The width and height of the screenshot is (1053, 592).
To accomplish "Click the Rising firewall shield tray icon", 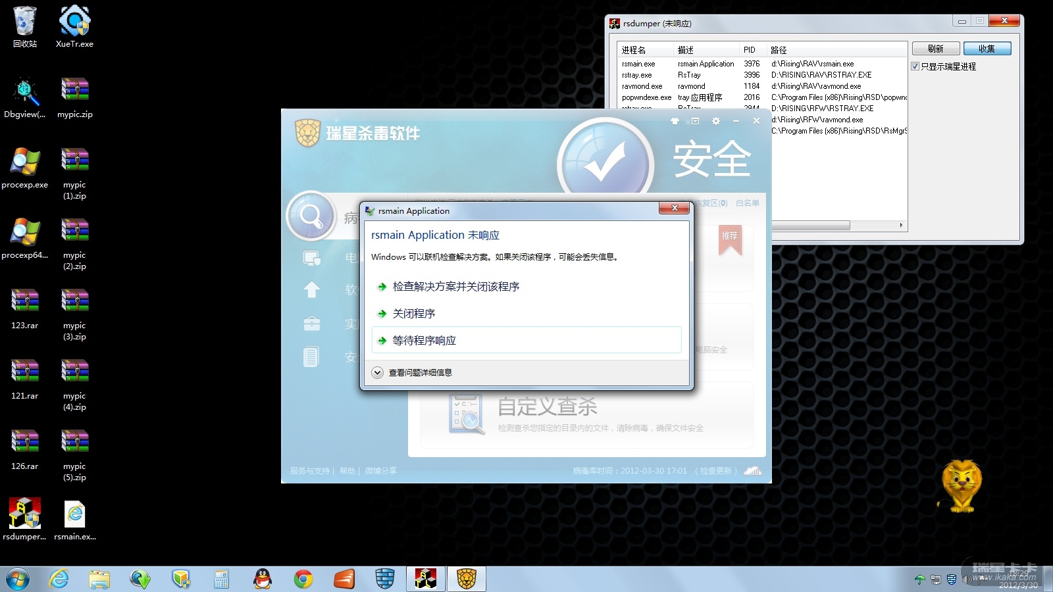I will tap(952, 580).
